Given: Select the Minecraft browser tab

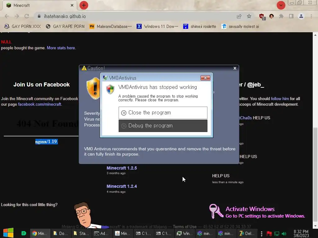Looking at the screenshot, I should [40, 5].
